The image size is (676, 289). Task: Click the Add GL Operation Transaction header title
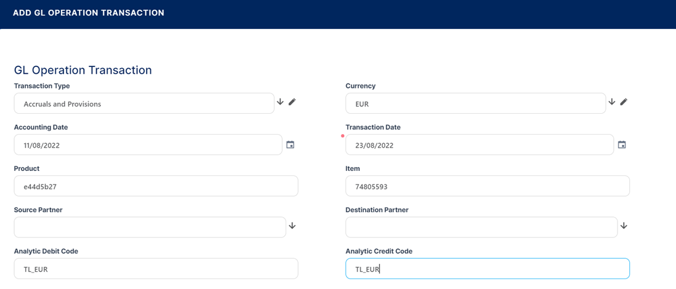(x=89, y=13)
